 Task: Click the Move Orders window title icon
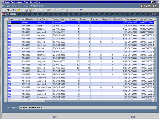pyautogui.click(x=3, y=14)
